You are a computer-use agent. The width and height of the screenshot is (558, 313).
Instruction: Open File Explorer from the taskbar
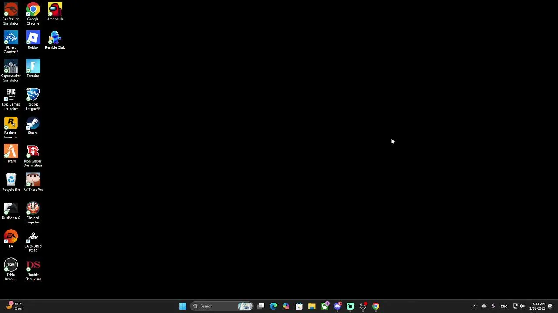pyautogui.click(x=312, y=306)
